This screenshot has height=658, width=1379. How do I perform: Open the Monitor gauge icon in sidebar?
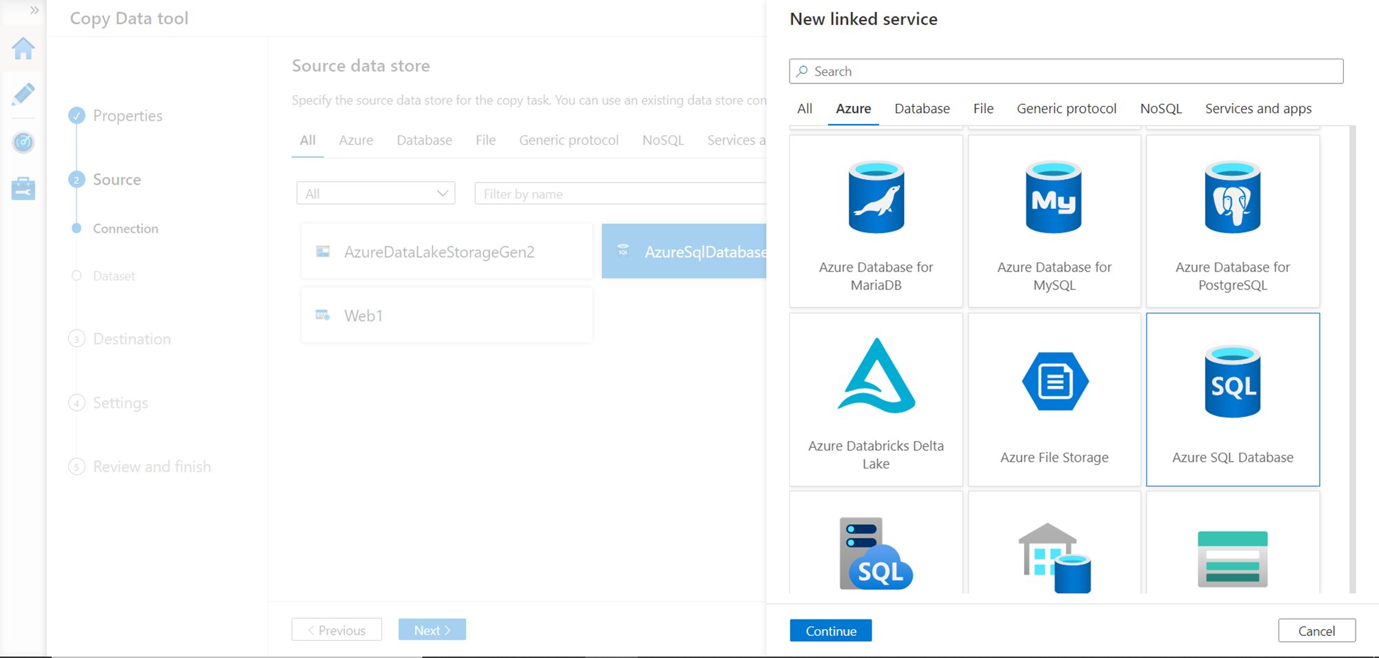pos(23,142)
